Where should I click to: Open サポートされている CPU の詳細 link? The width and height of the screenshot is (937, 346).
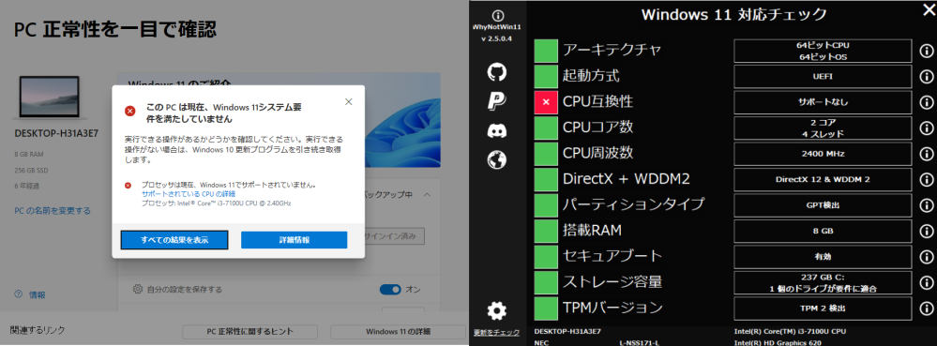tap(189, 194)
